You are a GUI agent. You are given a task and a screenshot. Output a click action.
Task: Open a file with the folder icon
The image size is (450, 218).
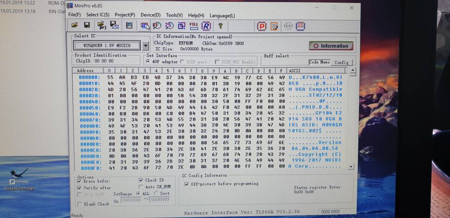(75, 26)
